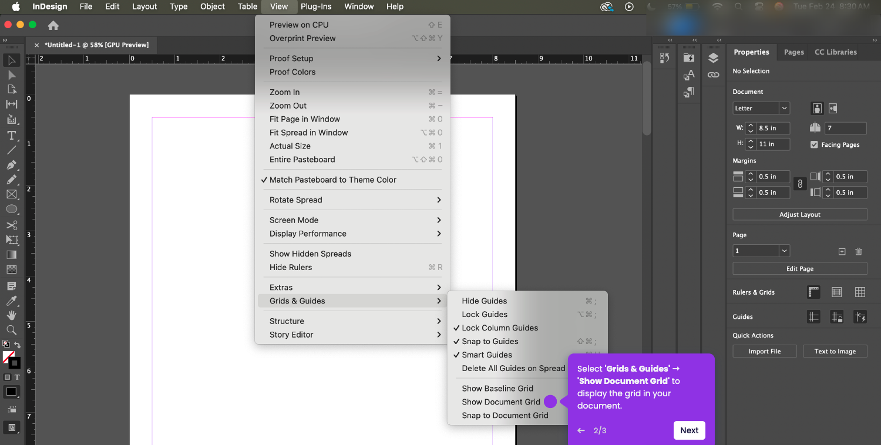Select the Selection tool arrow

pos(11,60)
